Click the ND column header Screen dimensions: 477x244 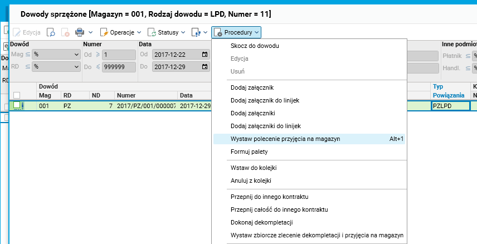[102, 95]
